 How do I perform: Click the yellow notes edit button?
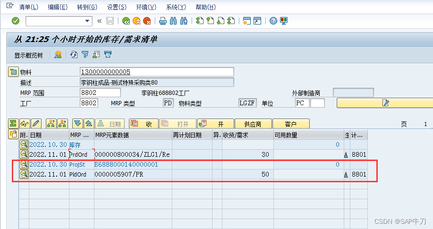click(x=385, y=103)
